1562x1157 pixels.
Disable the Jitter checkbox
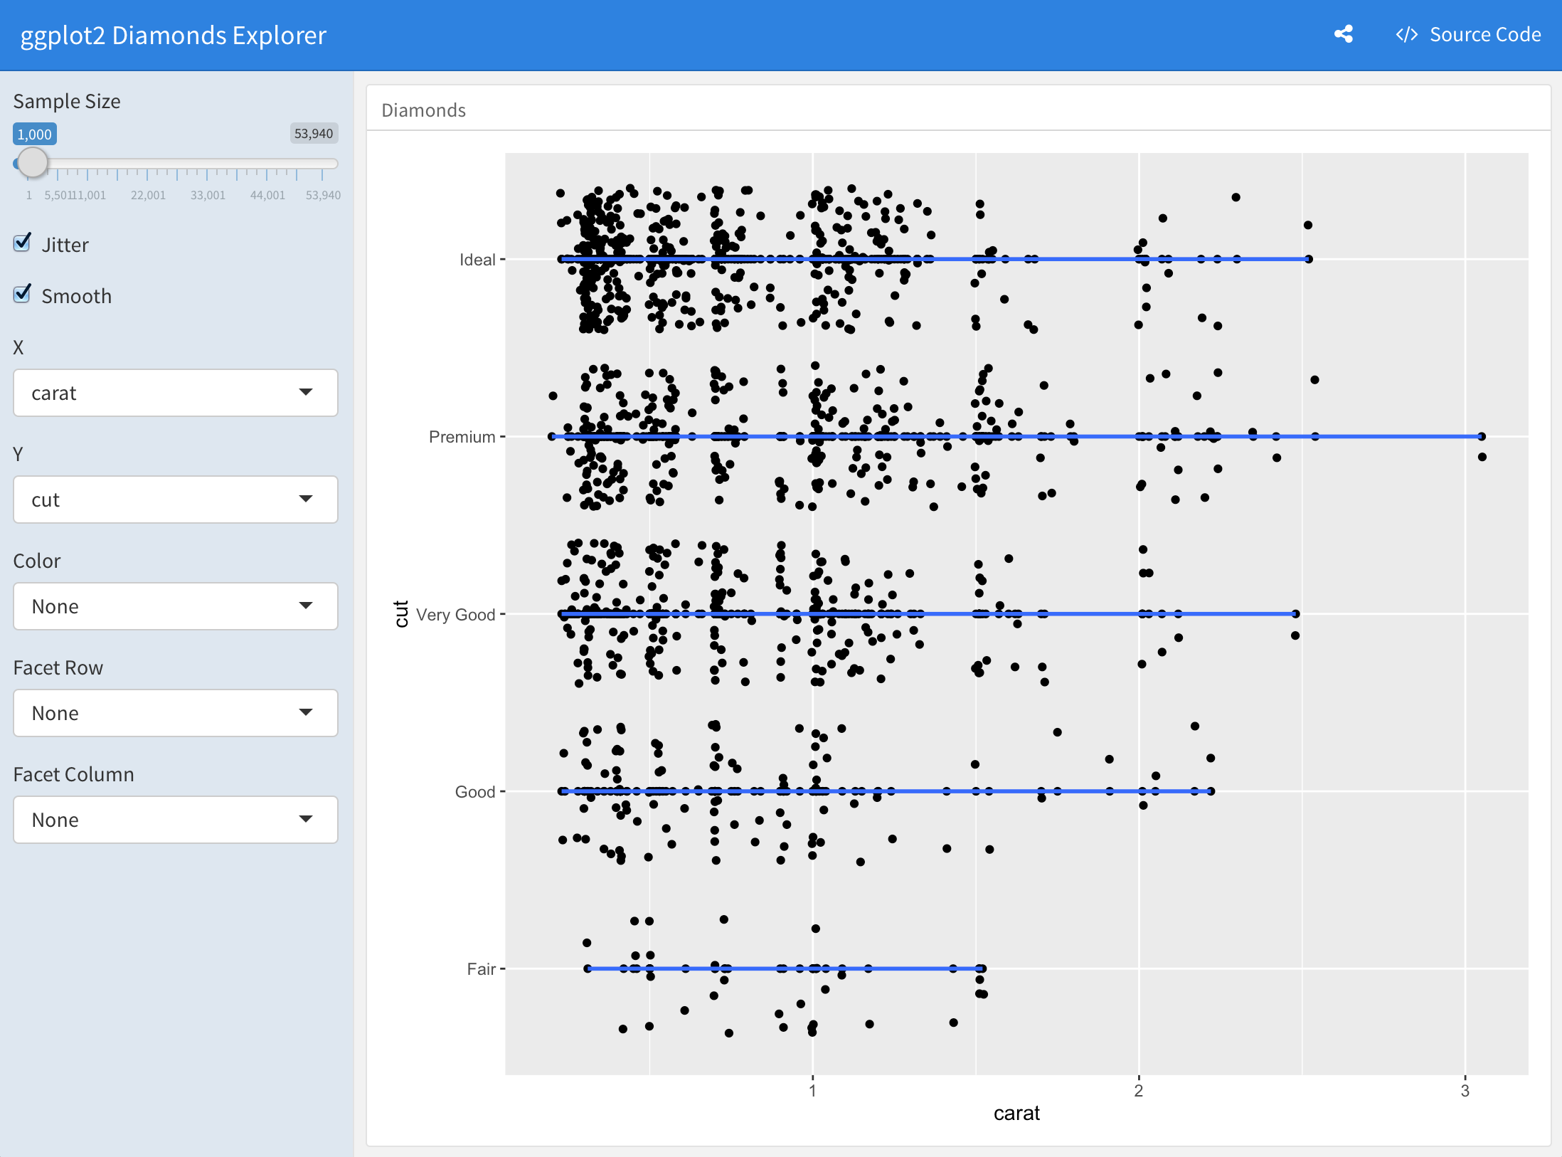click(x=23, y=243)
